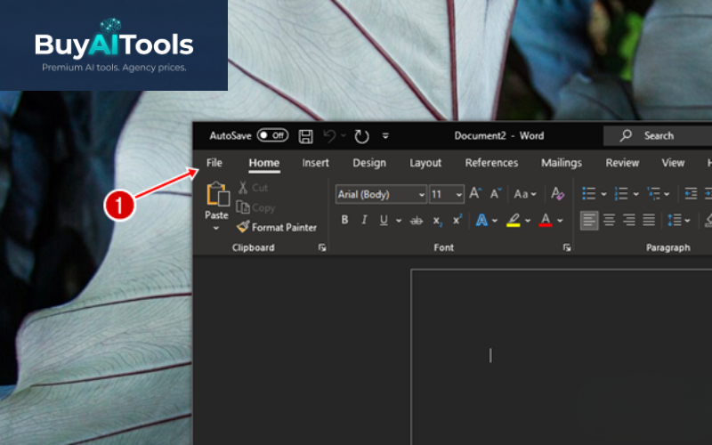Expand the Paste options arrow
The width and height of the screenshot is (712, 445).
(216, 229)
